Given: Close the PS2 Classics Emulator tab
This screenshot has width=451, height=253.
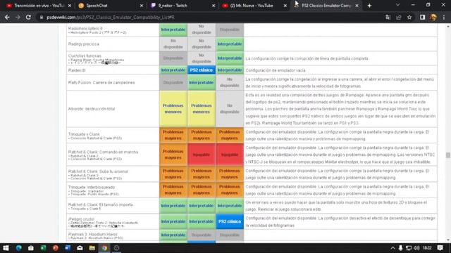Looking at the screenshot, I should (x=357, y=6).
